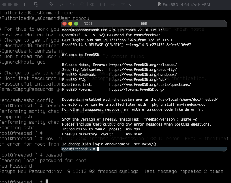Click the network adapter icon
231x183 pixels.
point(62,5)
